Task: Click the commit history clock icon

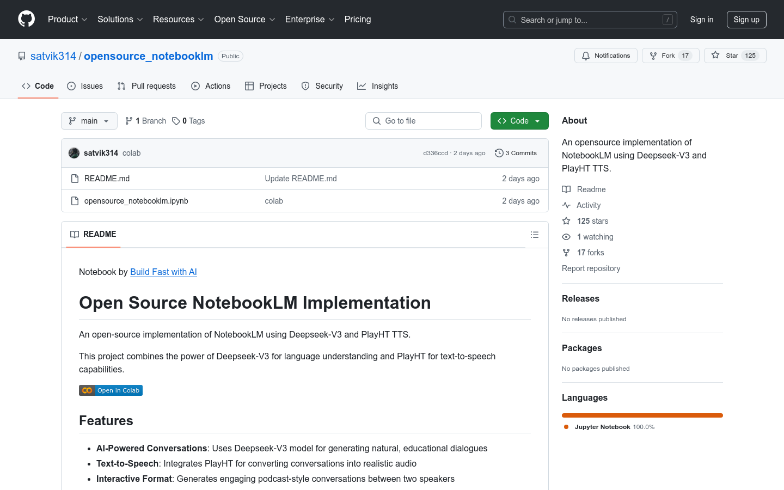Action: [499, 153]
